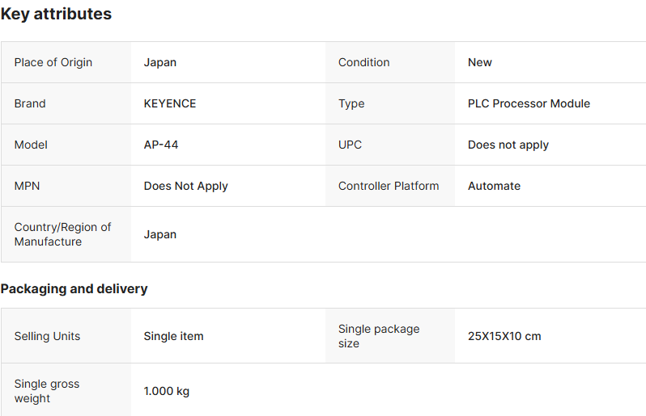Click the Single package size label
The width and height of the screenshot is (646, 416).
tap(379, 336)
